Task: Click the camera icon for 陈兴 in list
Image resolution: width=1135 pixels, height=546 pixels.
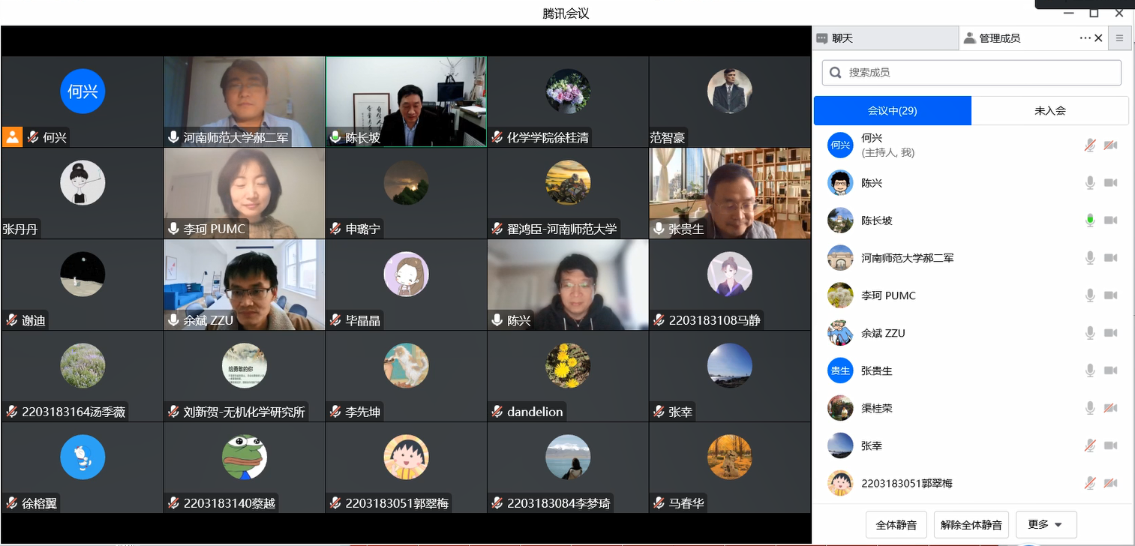Action: (1110, 183)
